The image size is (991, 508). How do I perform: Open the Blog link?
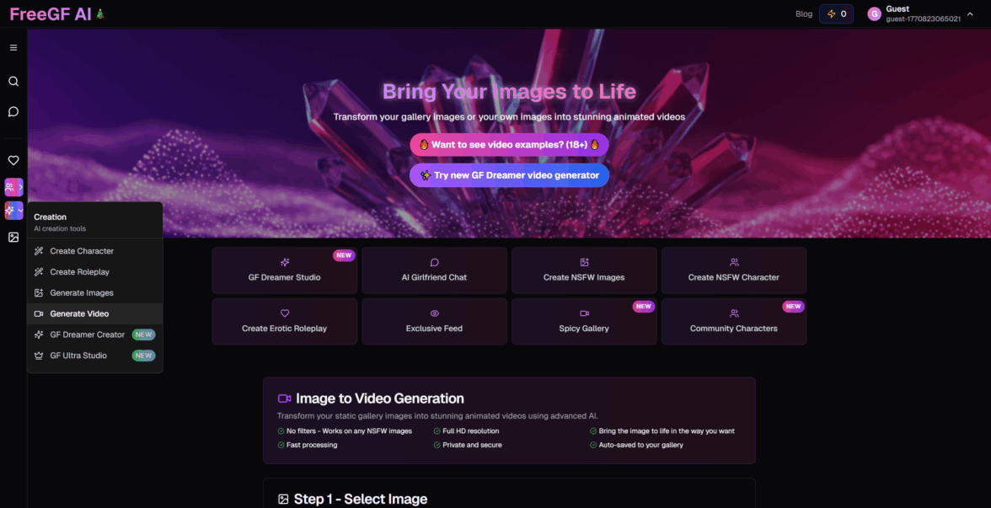(804, 13)
